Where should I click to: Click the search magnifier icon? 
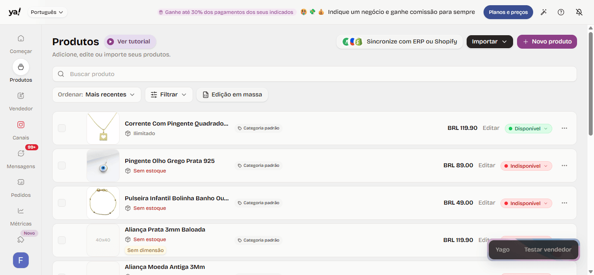[x=61, y=74]
